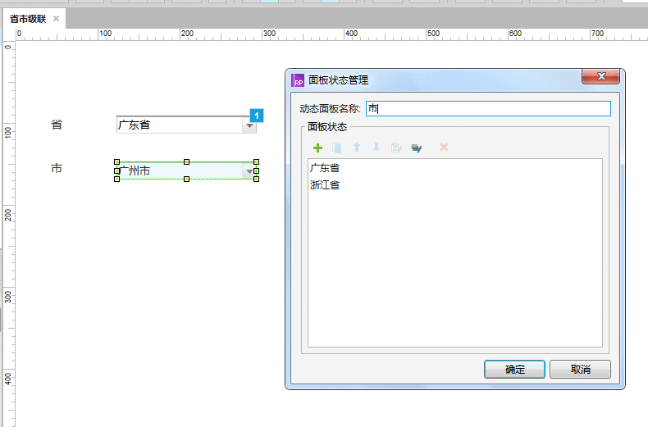Open the 广州市 city dropdown arrow

(x=249, y=171)
